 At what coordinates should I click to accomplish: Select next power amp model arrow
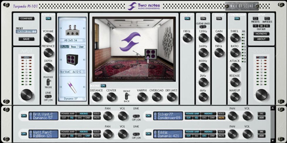point(84,28)
